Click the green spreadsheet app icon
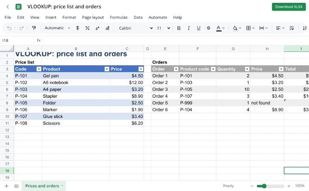 pos(19,6)
